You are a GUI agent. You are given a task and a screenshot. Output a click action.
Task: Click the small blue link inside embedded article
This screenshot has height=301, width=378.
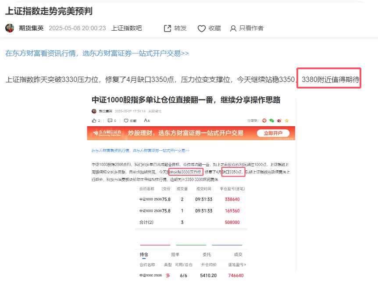(141, 151)
